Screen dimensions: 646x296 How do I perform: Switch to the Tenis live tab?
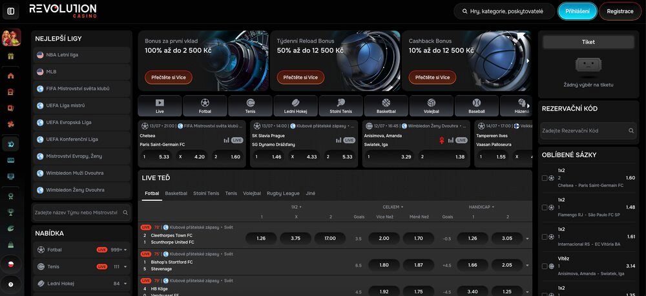231,193
